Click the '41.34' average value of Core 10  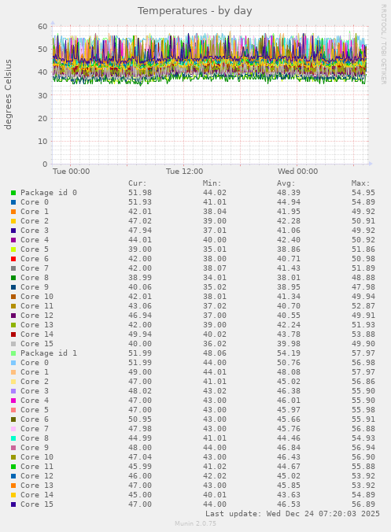[x=288, y=297]
